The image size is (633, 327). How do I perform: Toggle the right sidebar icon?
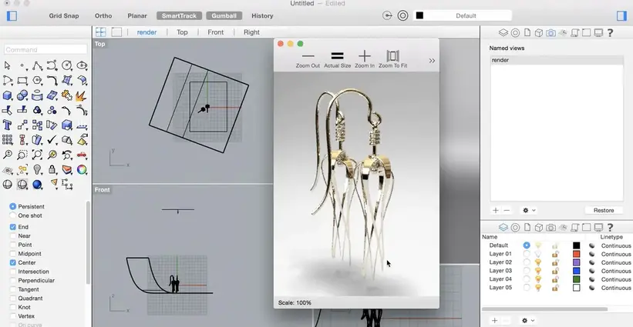tap(621, 15)
